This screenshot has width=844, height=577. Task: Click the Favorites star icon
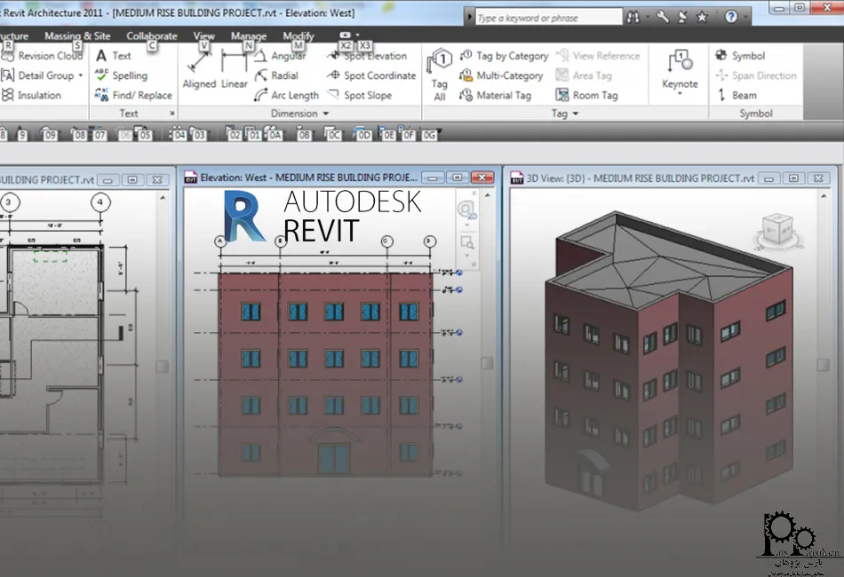point(702,17)
